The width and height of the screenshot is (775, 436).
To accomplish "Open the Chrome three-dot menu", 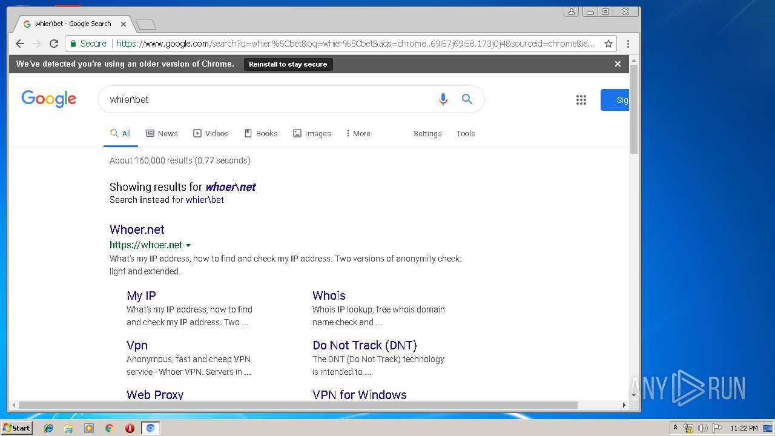I will click(628, 44).
